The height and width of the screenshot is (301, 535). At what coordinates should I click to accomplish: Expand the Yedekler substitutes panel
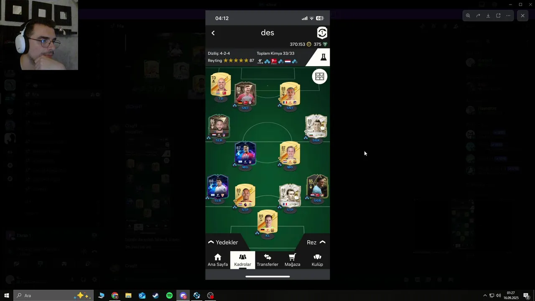223,242
